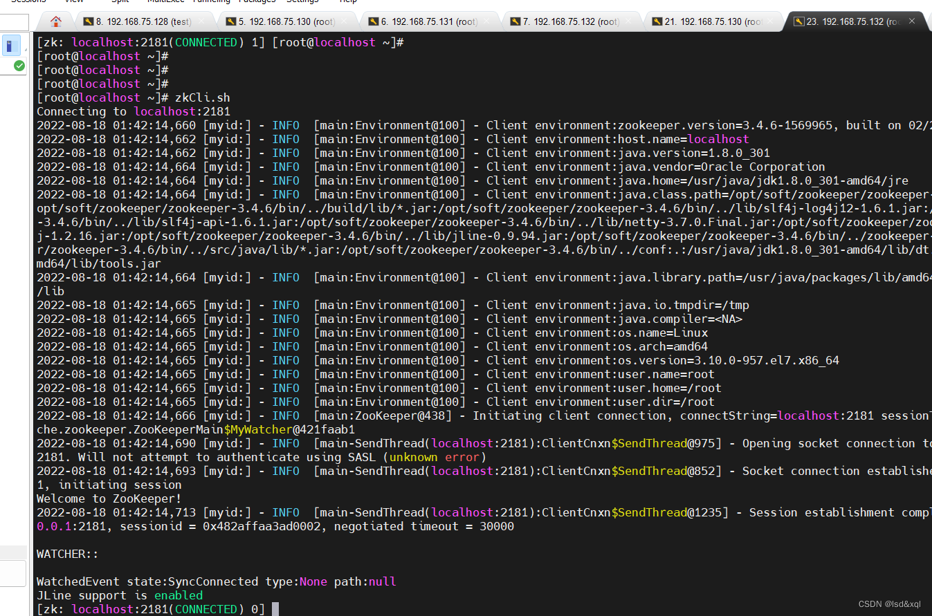Screen dimensions: 932x616
Task: Click 'WatchedEvent state:SyncConnected' line
Action: click(217, 581)
